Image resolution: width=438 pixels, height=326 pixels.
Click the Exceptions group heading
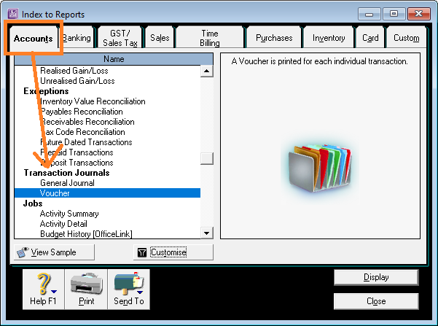click(46, 91)
